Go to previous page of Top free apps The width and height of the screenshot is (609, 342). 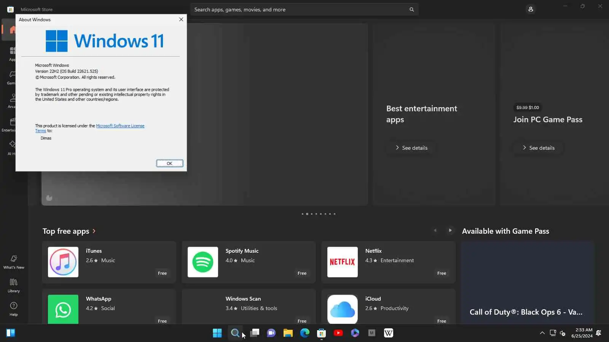point(435,230)
